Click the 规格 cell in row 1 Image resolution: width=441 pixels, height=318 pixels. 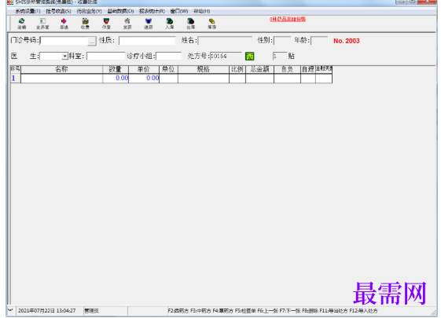[204, 78]
